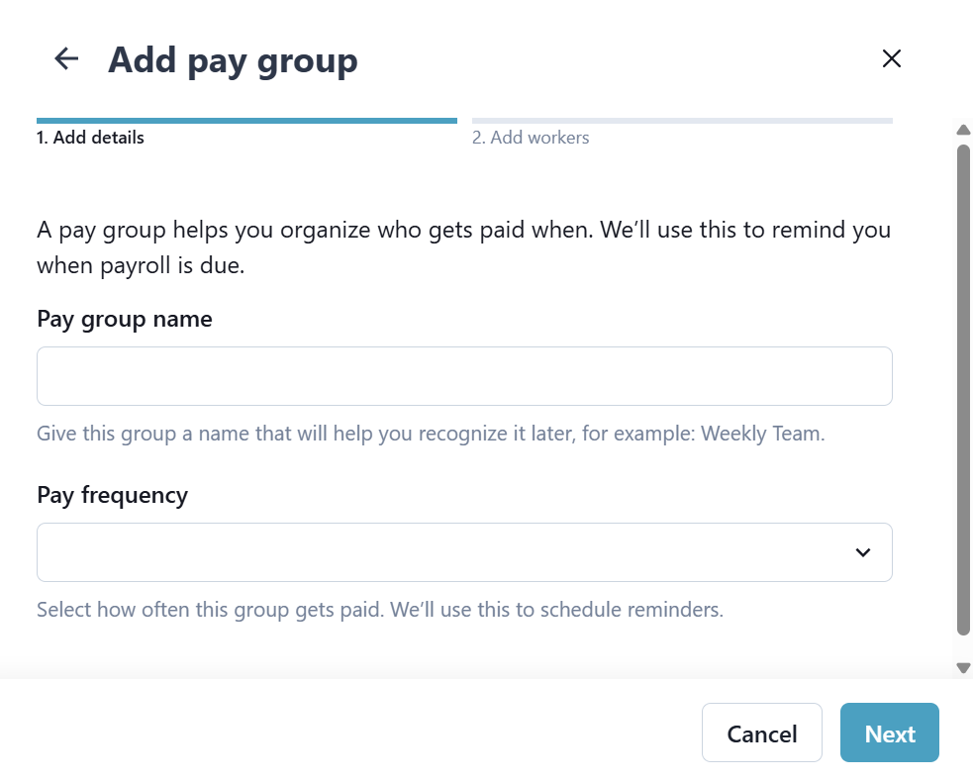Click the gray progress bar segment
Screen dimensions: 973x781
(x=682, y=121)
